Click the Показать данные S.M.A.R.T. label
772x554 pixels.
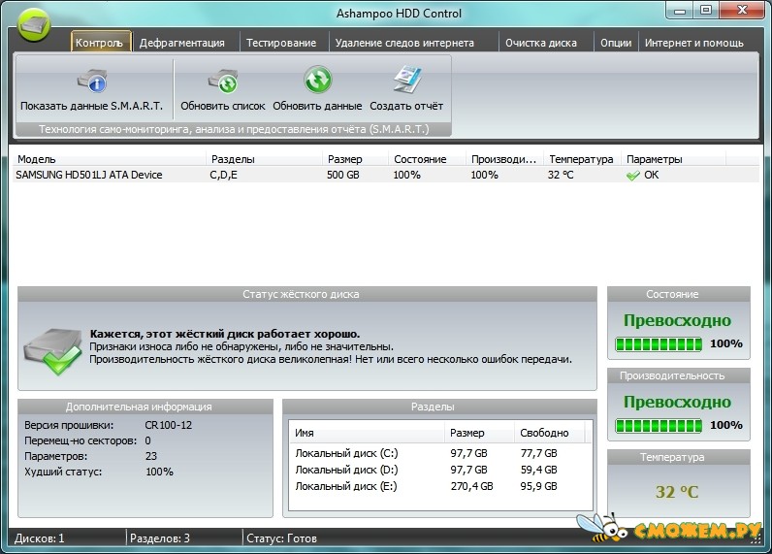tap(91, 106)
